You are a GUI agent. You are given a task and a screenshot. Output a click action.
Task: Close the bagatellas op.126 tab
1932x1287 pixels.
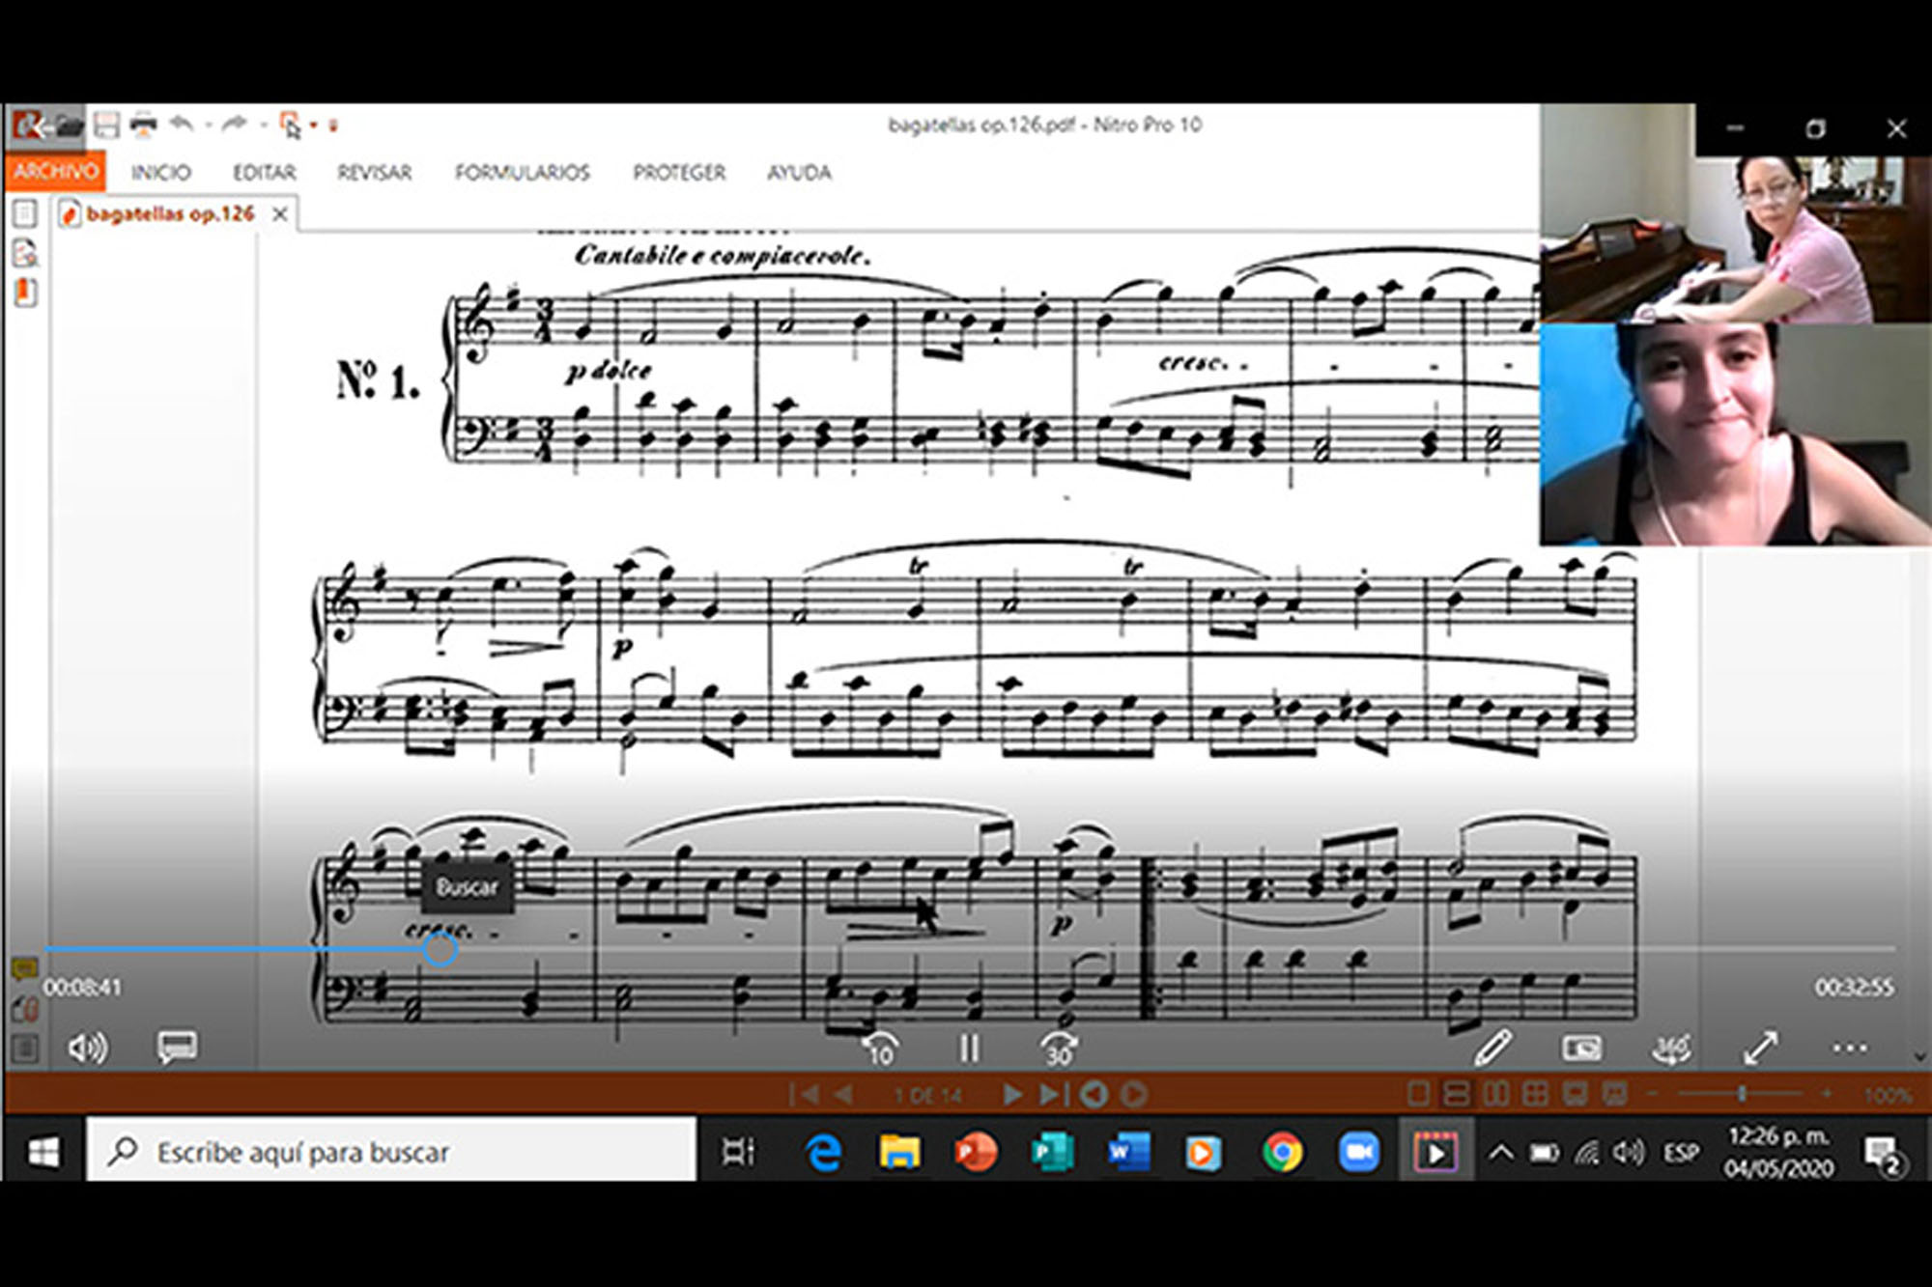point(279,214)
